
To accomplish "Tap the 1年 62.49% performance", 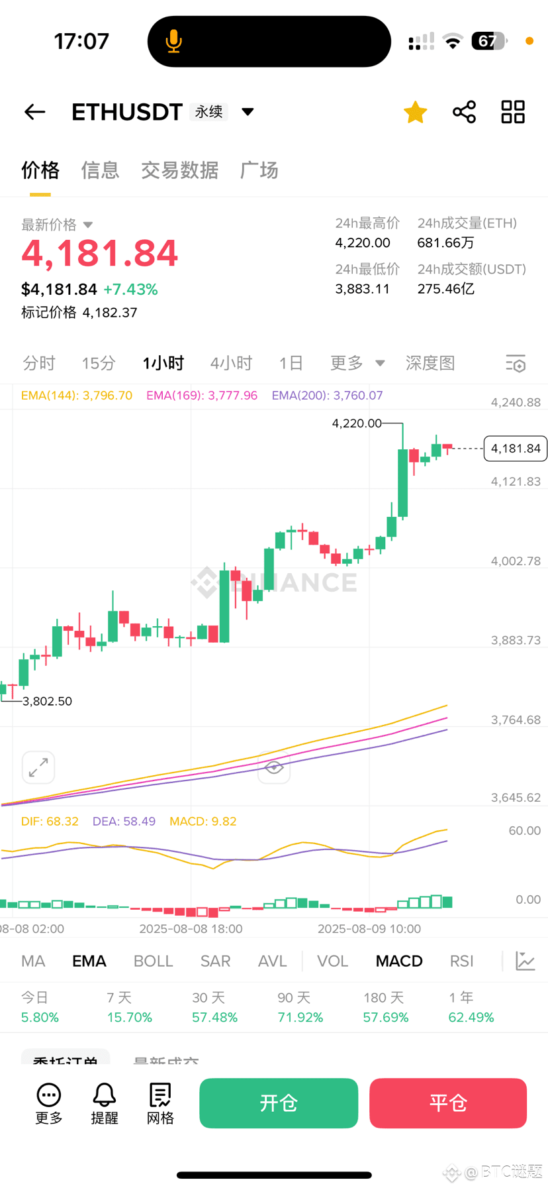I will pos(471,1007).
